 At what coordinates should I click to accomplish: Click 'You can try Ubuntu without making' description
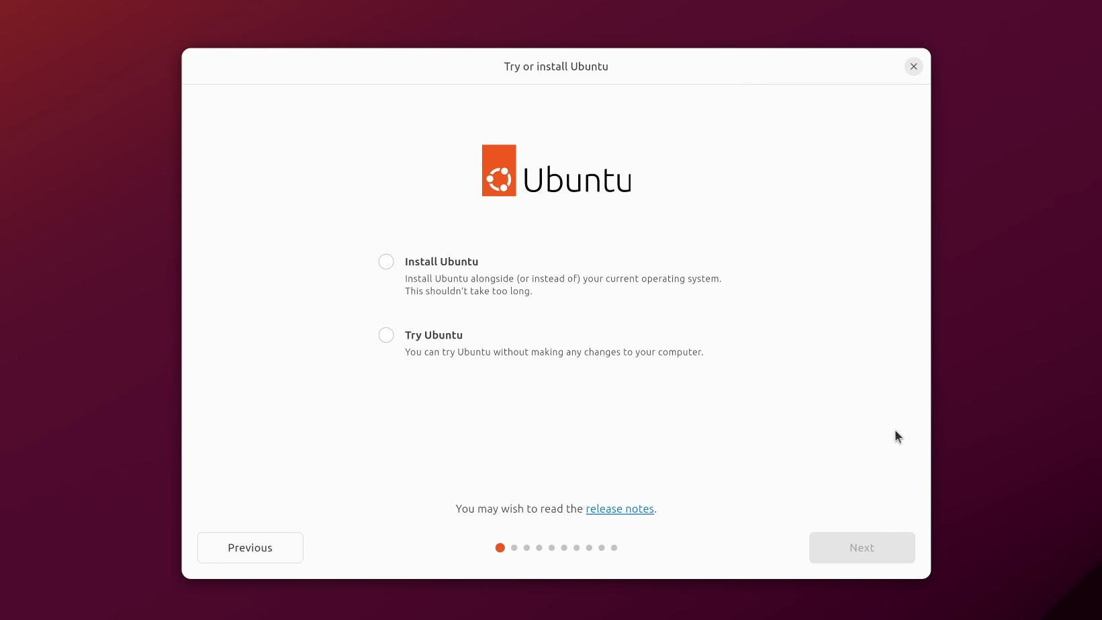pos(554,352)
